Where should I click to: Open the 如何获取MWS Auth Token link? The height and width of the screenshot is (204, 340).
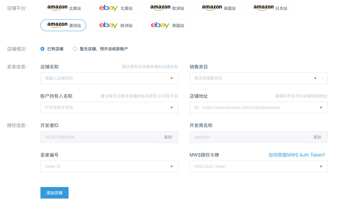pos(297,155)
